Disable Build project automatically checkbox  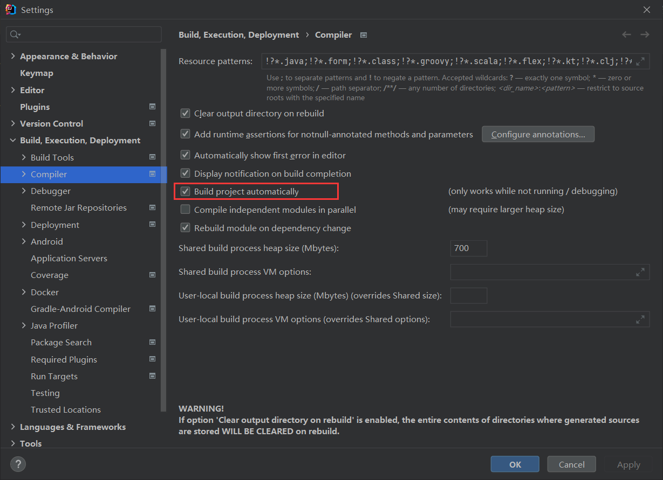point(186,191)
